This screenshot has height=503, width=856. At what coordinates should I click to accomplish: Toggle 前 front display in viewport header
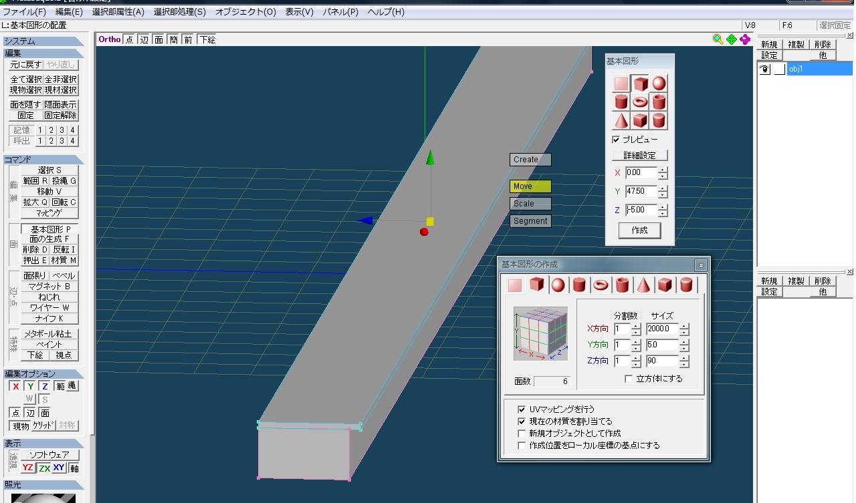coord(189,39)
